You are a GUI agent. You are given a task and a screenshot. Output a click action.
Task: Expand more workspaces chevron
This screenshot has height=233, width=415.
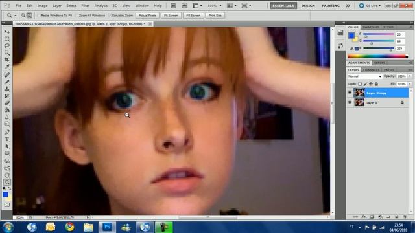[348, 6]
